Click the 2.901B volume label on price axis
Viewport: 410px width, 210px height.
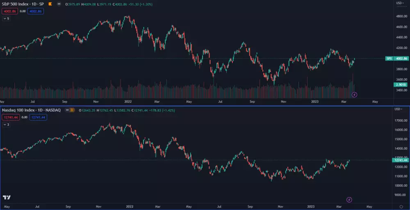(x=400, y=85)
